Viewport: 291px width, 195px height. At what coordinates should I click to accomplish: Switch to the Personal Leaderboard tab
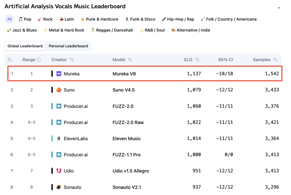pos(68,46)
